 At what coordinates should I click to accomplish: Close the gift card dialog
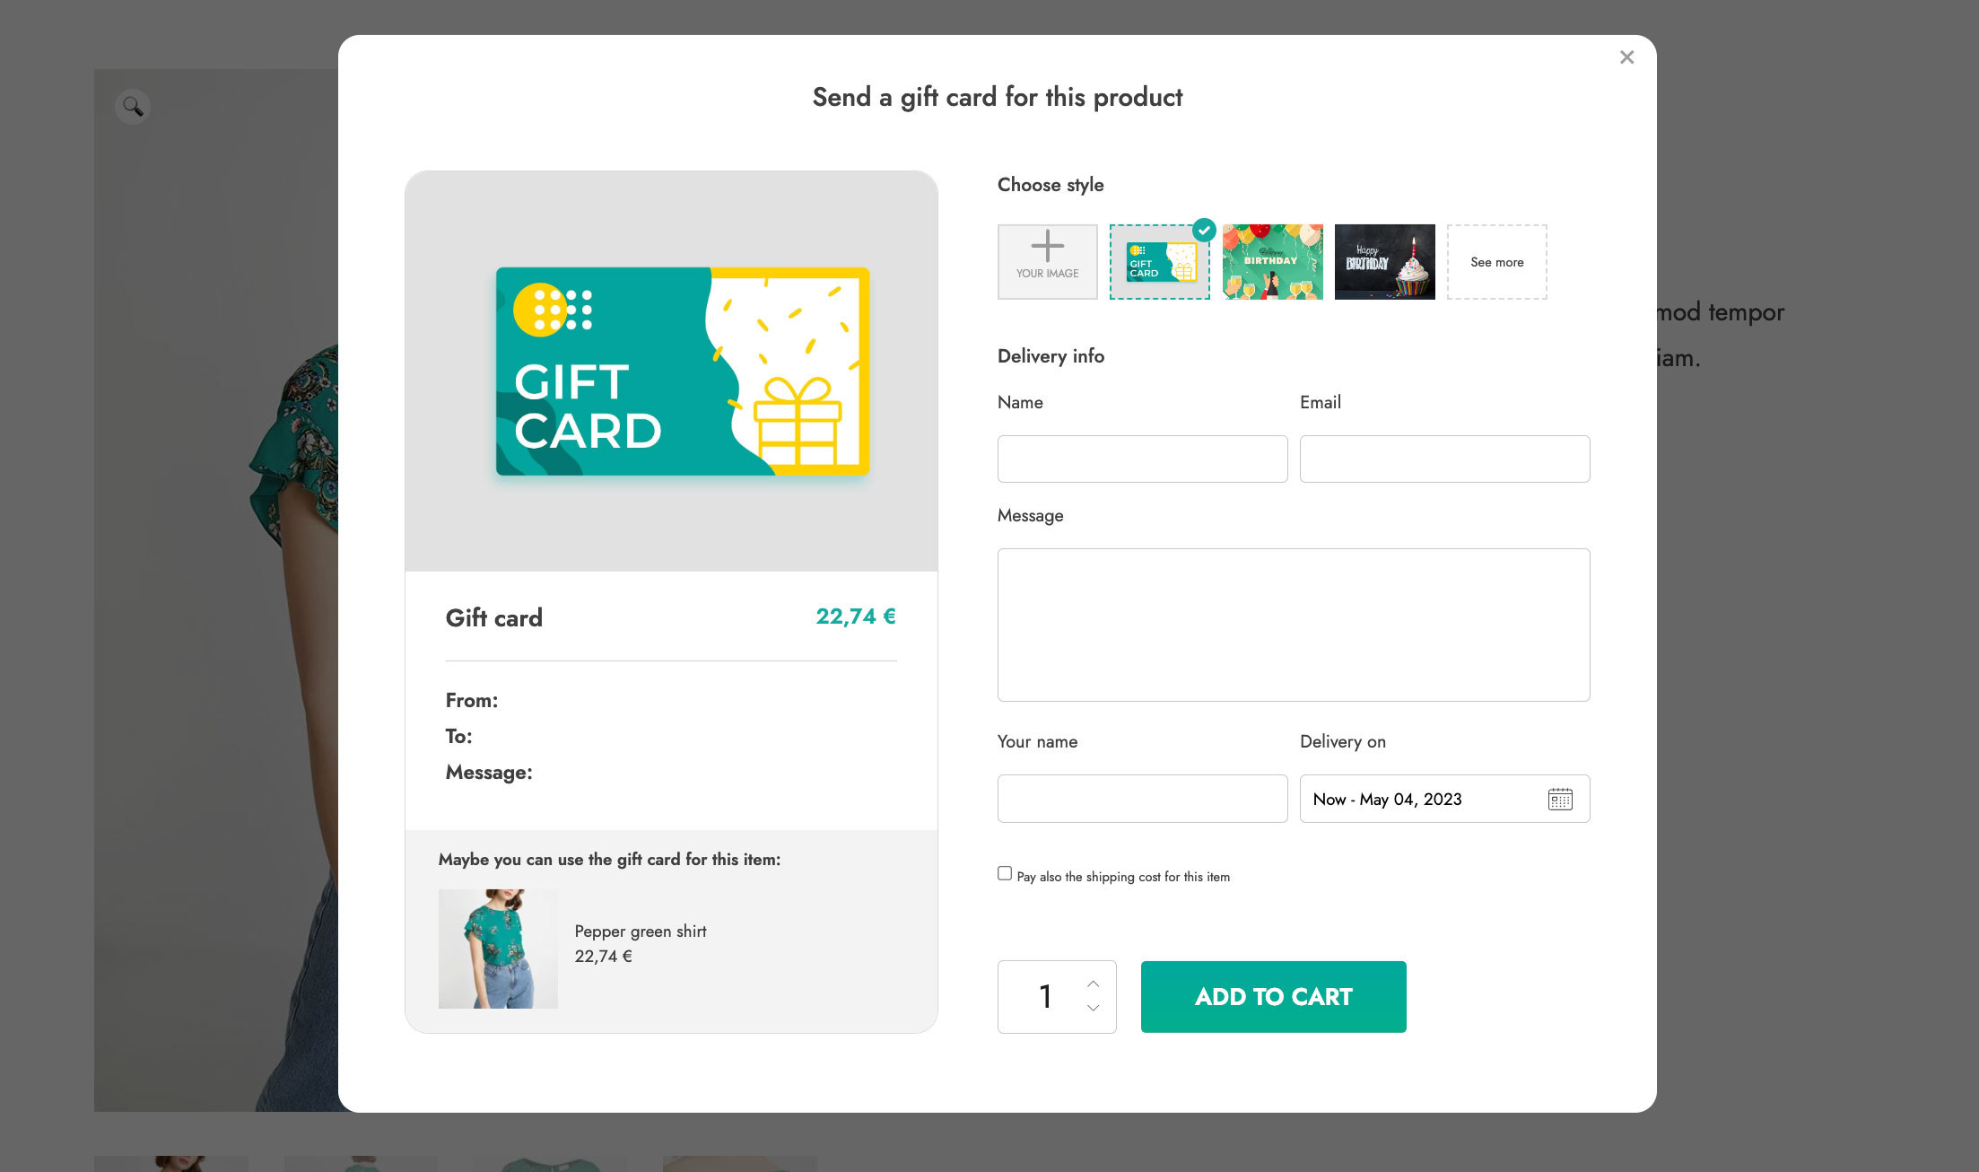tap(1626, 57)
